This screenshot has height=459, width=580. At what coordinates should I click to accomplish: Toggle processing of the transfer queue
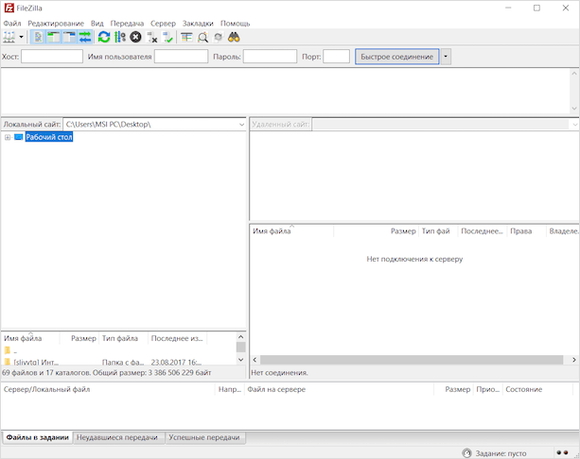pos(120,37)
